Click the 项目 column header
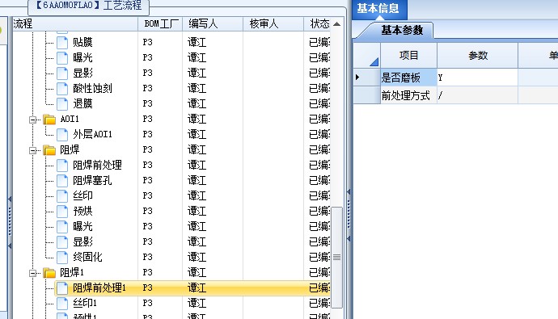Screen dimensions: 558x319 pyautogui.click(x=408, y=55)
